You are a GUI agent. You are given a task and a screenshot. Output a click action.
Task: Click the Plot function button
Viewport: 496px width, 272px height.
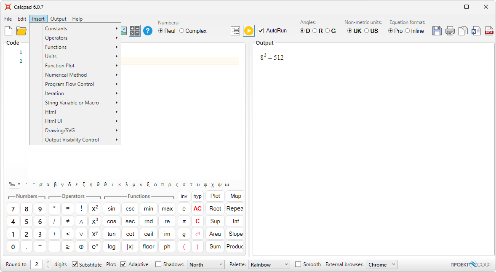(x=215, y=196)
